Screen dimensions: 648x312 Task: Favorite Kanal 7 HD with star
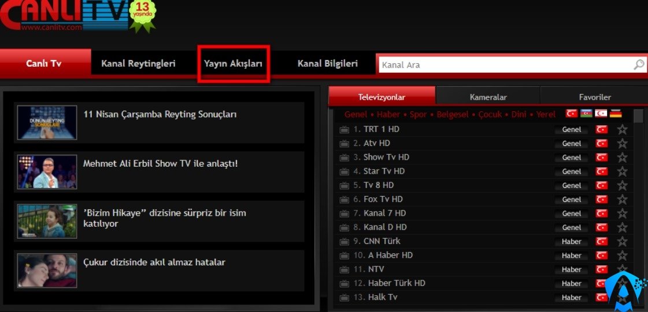pyautogui.click(x=622, y=213)
